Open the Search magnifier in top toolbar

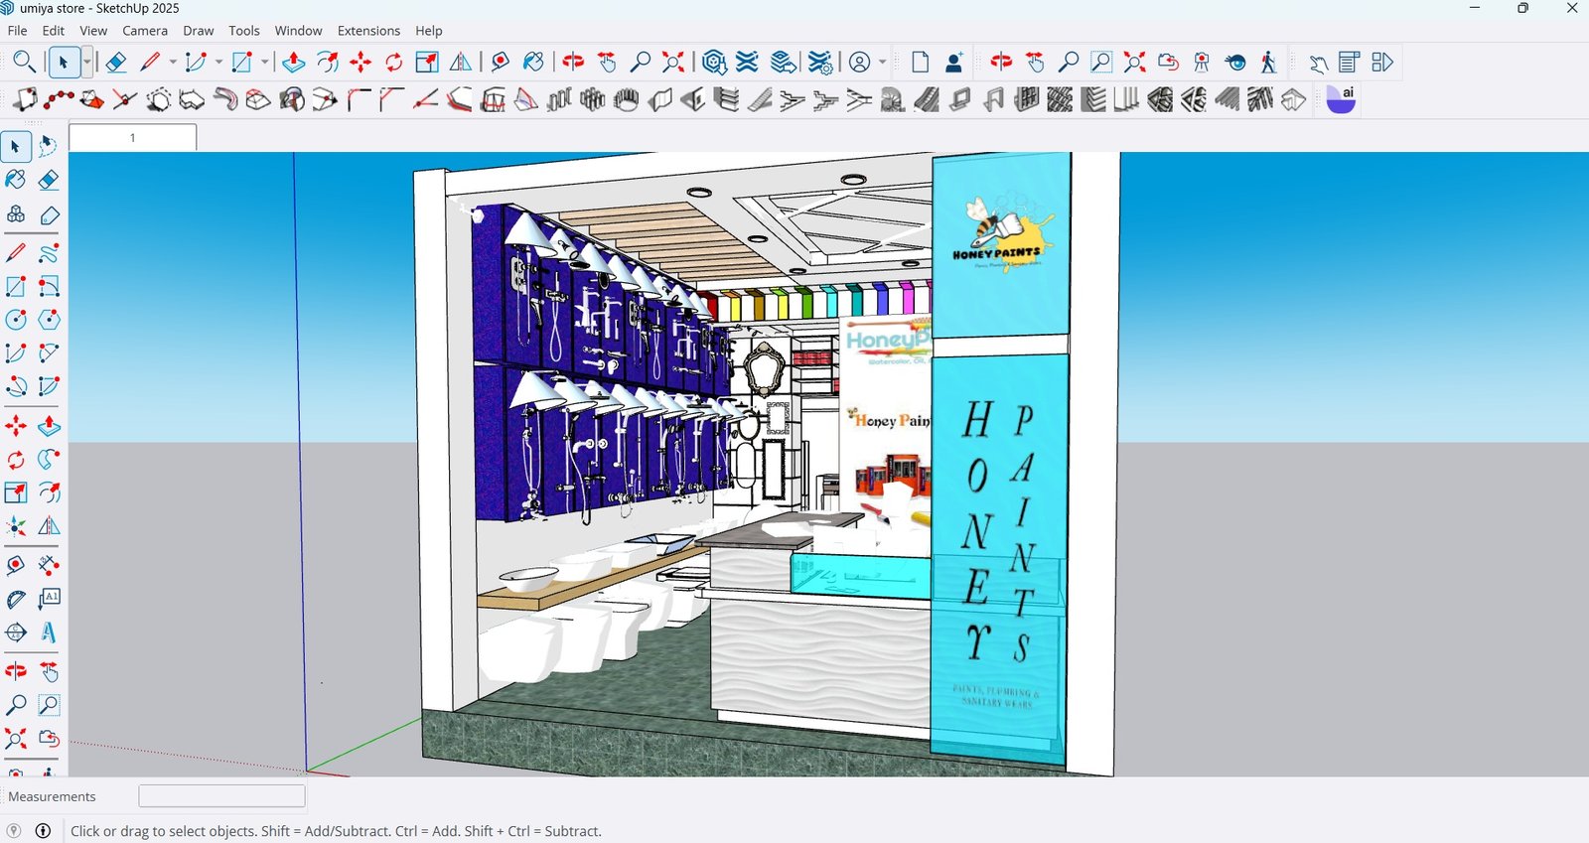pos(24,63)
